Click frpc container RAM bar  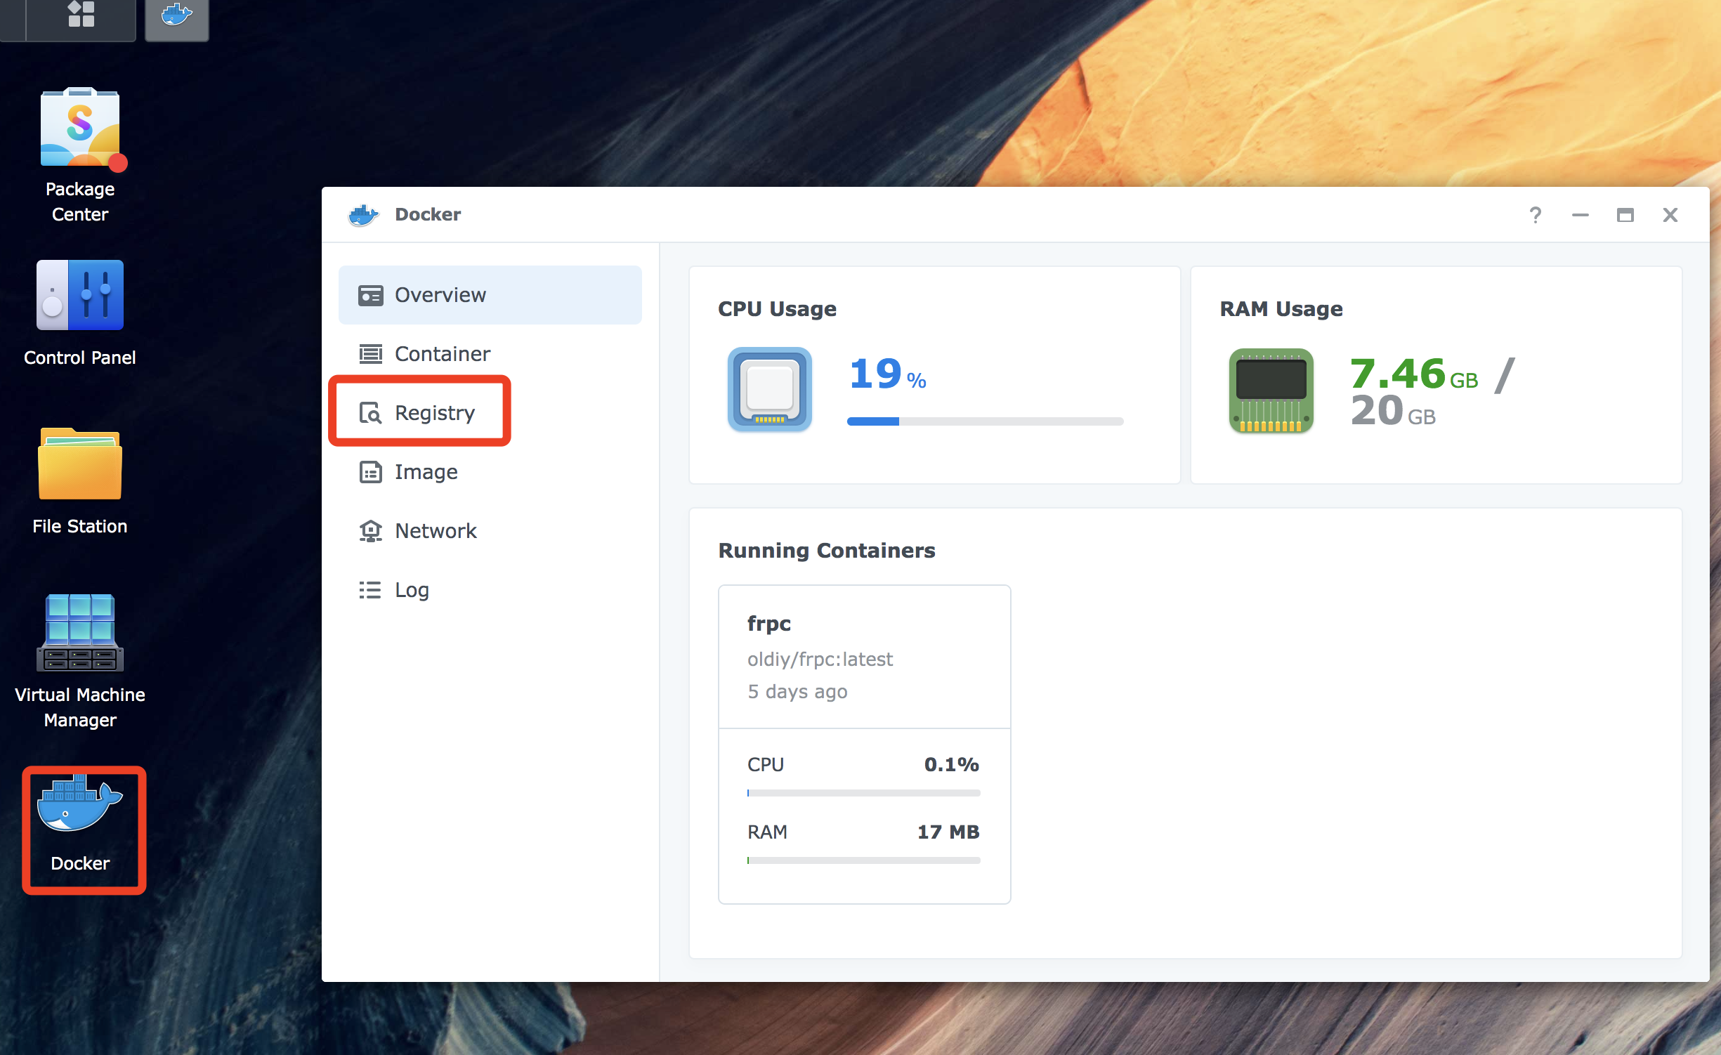pos(863,860)
